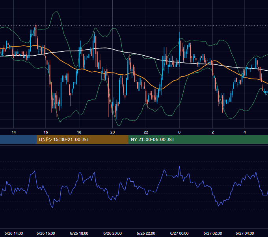Click the 6/26 14:00 date label
Viewport: 268px width, 237px height.
(14, 233)
